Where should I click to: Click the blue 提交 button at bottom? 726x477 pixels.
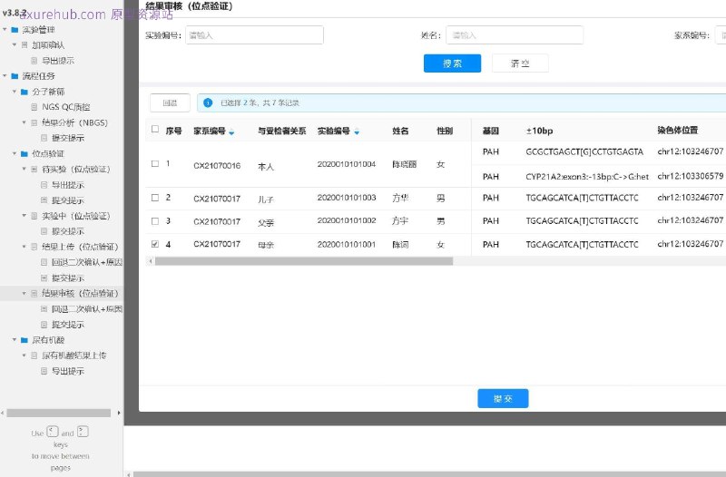click(x=503, y=398)
